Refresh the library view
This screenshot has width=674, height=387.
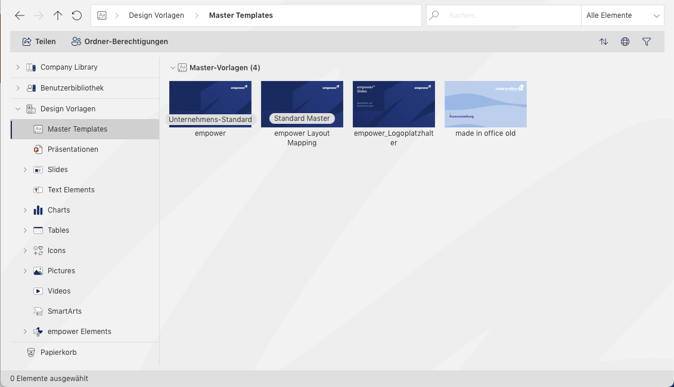pos(76,15)
